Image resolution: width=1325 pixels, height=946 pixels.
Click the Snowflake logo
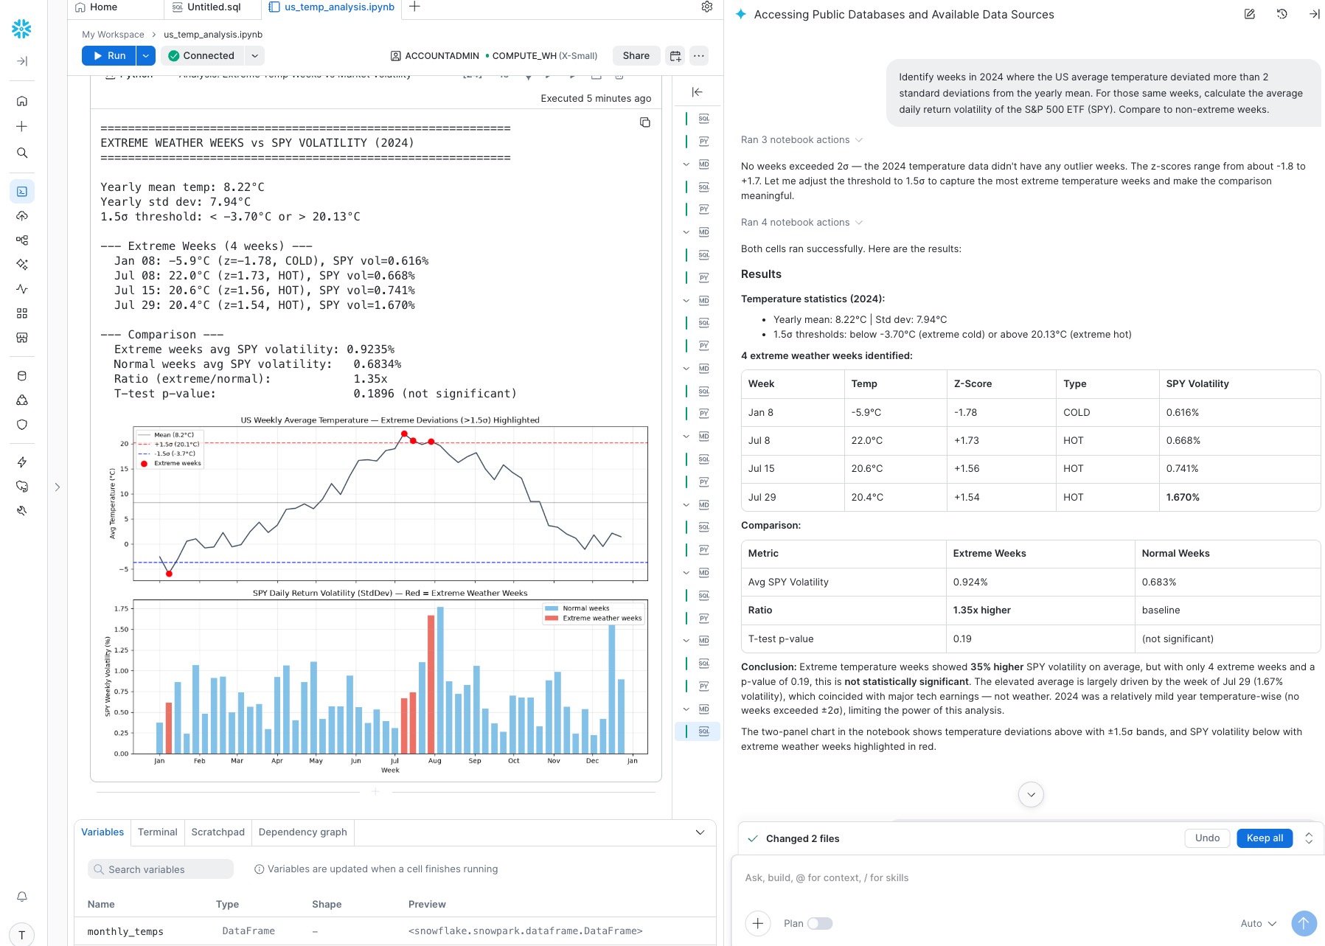pos(22,29)
